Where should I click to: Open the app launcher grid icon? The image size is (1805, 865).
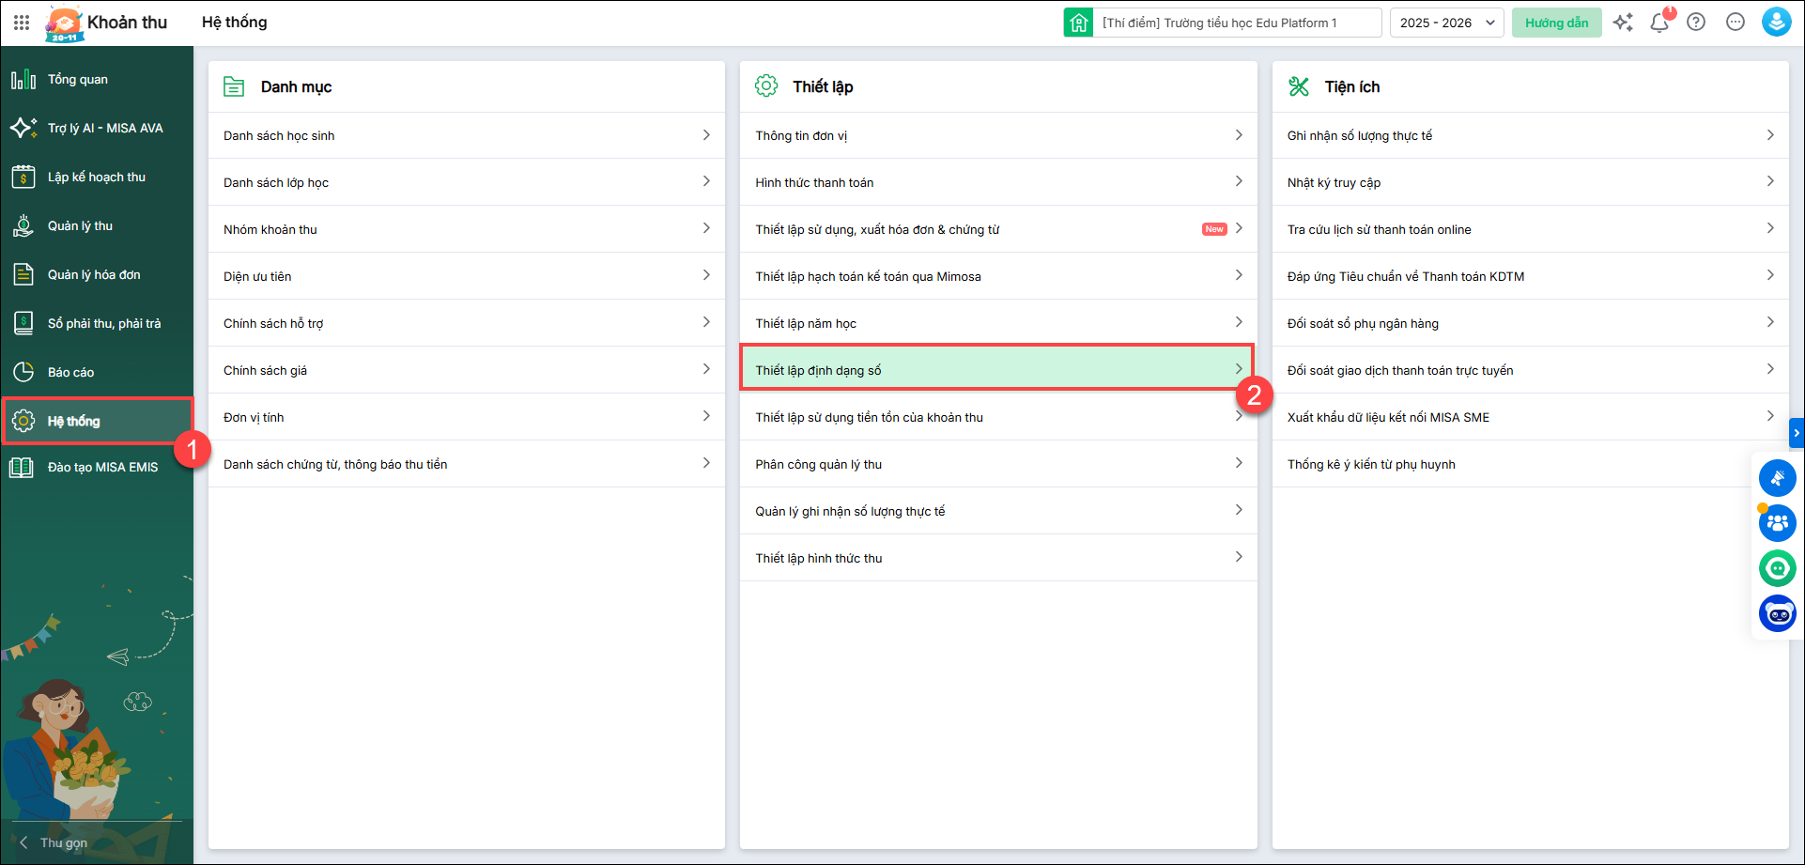[22, 23]
